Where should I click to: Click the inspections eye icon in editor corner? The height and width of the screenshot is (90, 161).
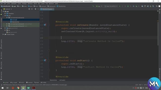[x=158, y=11]
